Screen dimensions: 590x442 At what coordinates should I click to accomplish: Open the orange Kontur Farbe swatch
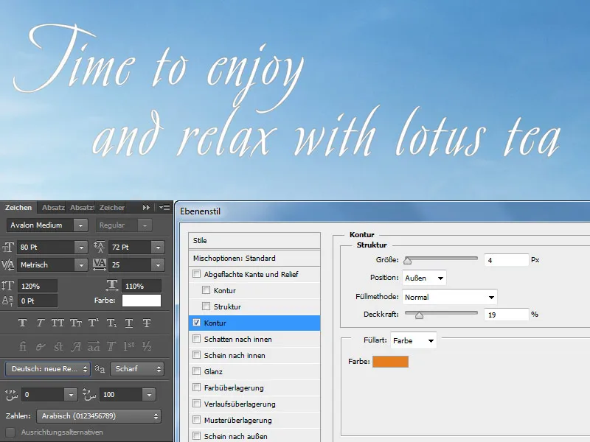(x=390, y=362)
